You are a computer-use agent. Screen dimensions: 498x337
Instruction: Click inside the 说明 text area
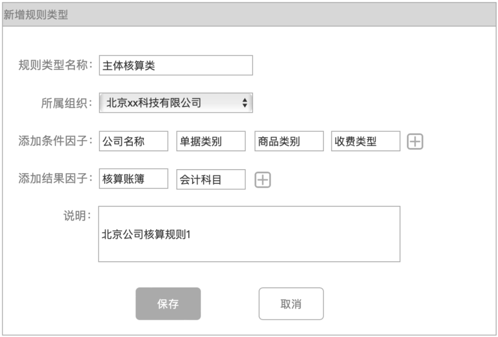pos(249,234)
